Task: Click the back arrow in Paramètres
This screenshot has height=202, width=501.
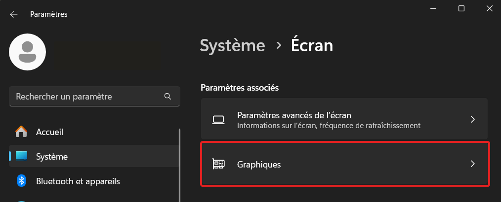Action: [x=13, y=14]
